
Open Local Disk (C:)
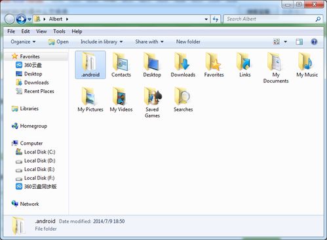coord(35,152)
